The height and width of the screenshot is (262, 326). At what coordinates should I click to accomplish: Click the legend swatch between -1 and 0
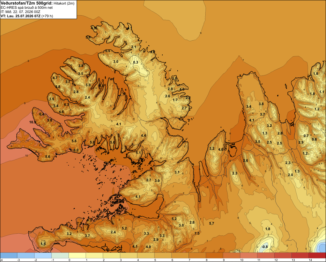[60, 255]
